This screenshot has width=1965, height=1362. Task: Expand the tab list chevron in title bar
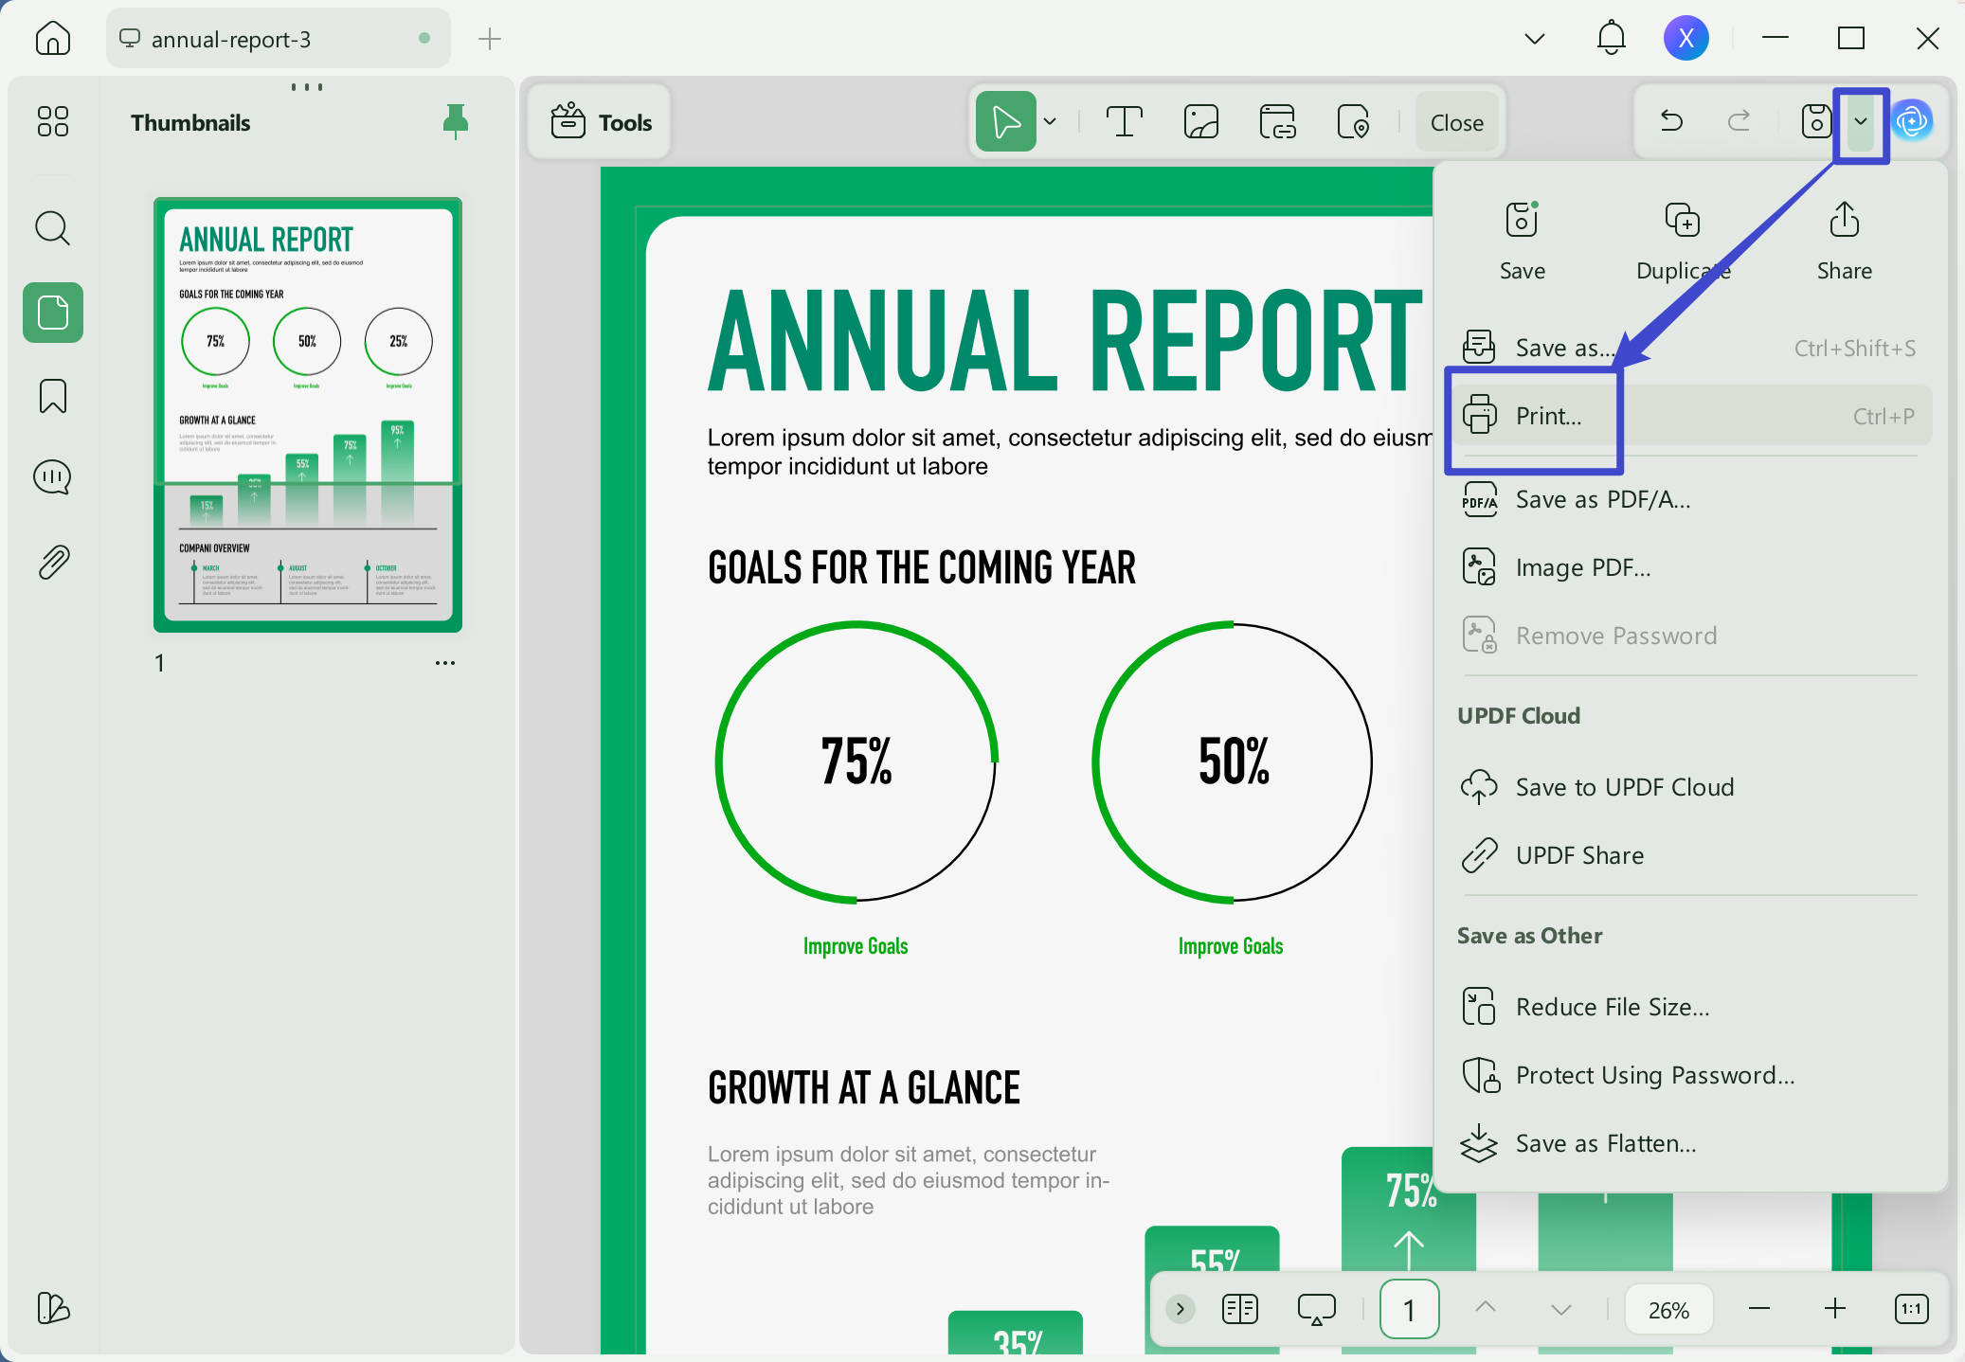1535,39
